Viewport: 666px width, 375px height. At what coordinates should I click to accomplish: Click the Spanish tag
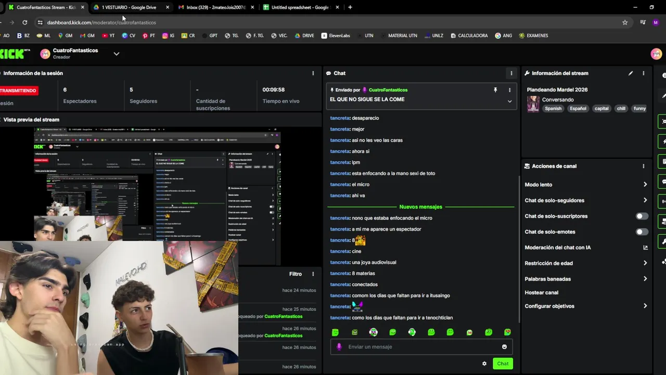[553, 109]
